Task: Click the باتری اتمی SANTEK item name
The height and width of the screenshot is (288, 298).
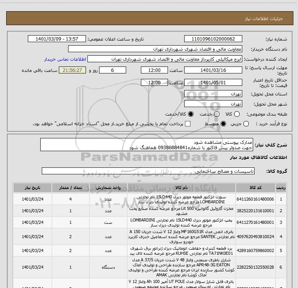Action: click(181, 237)
